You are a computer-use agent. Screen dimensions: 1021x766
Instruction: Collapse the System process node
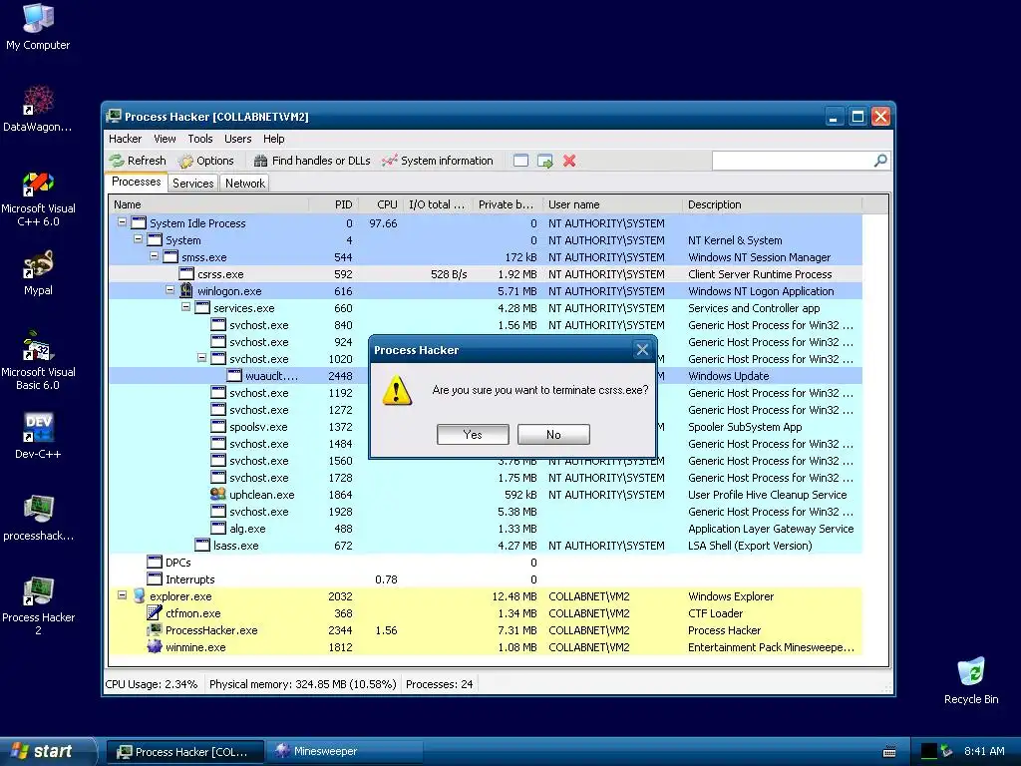(138, 239)
